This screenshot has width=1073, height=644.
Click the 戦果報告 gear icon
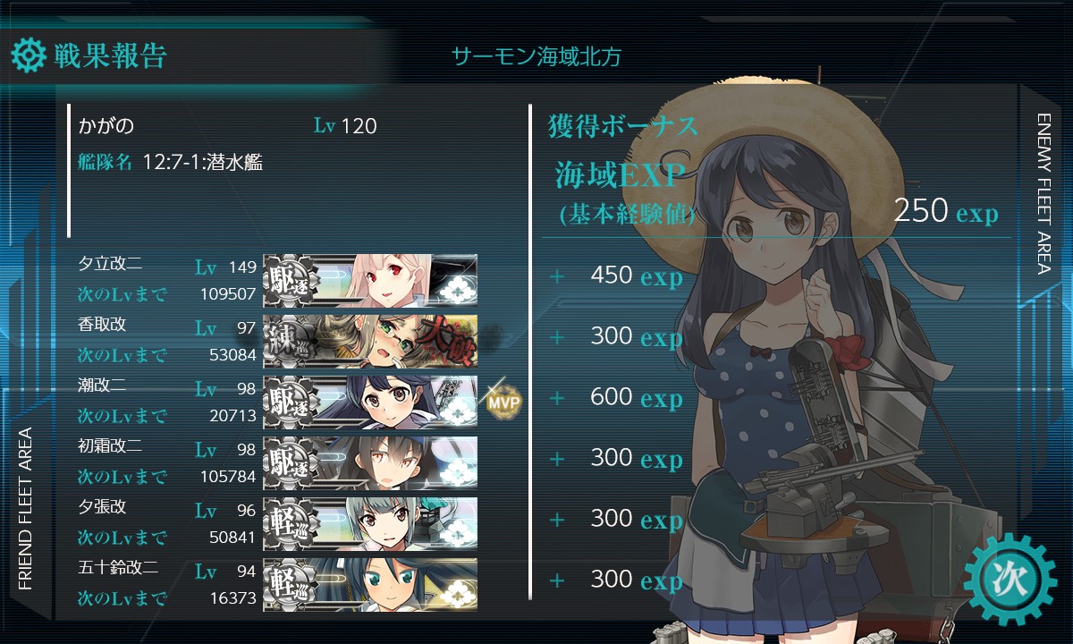[x=28, y=56]
